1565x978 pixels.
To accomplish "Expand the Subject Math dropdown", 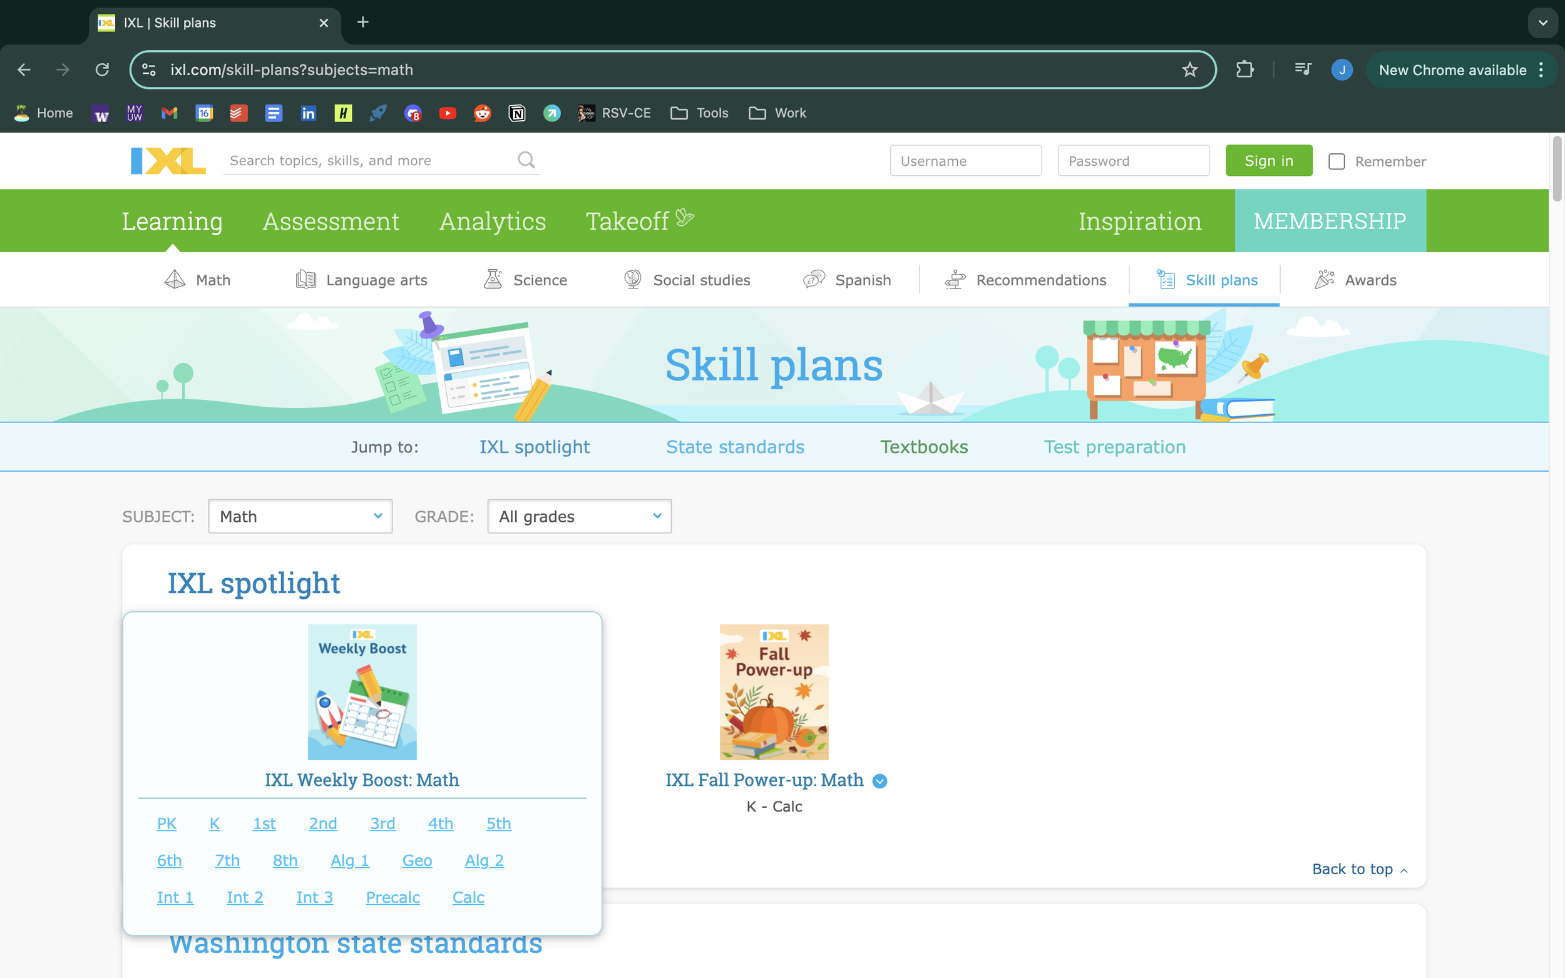I will click(x=300, y=516).
